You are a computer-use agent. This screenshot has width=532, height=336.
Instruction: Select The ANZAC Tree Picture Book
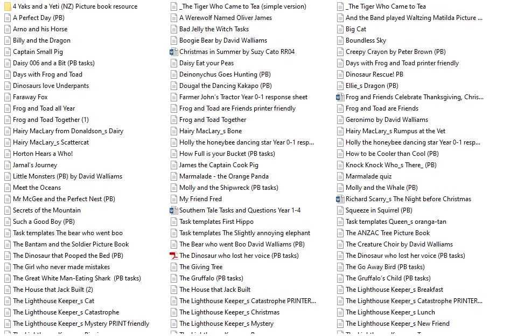(x=388, y=233)
